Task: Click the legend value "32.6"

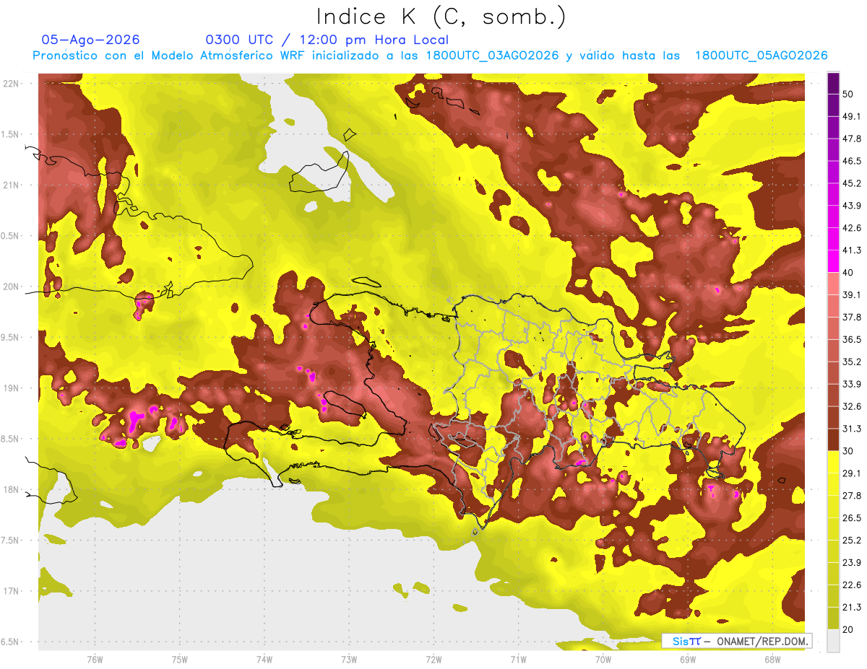Action: point(852,406)
